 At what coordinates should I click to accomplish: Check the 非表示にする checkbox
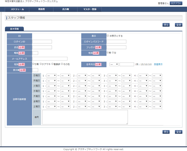coord(108,36)
